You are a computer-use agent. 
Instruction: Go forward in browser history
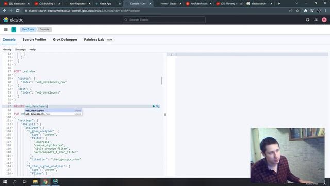[x=11, y=11]
